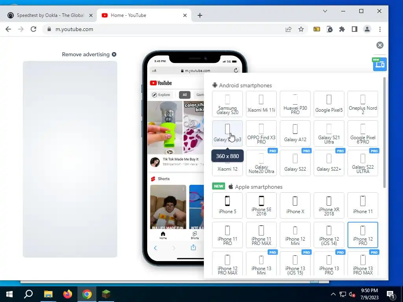Viewport: 403px width, 302px height.
Task: Pick the Oneplus Nord 2 device
Action: tap(362, 104)
